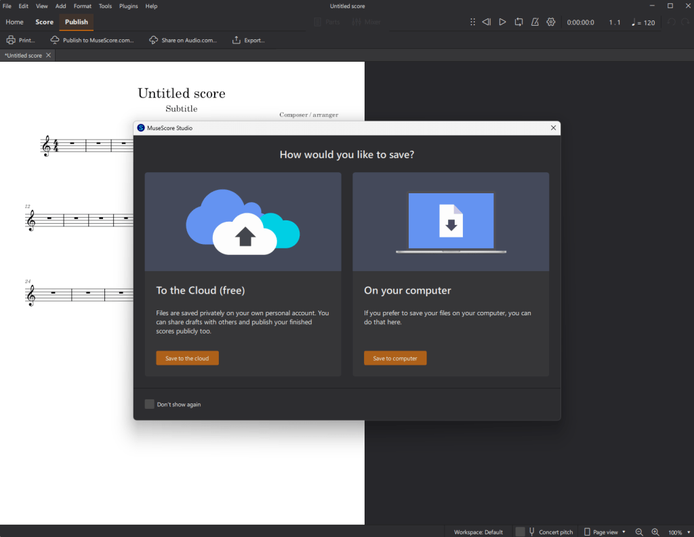The width and height of the screenshot is (694, 537).
Task: Click Save to the cloud button
Action: click(x=187, y=358)
